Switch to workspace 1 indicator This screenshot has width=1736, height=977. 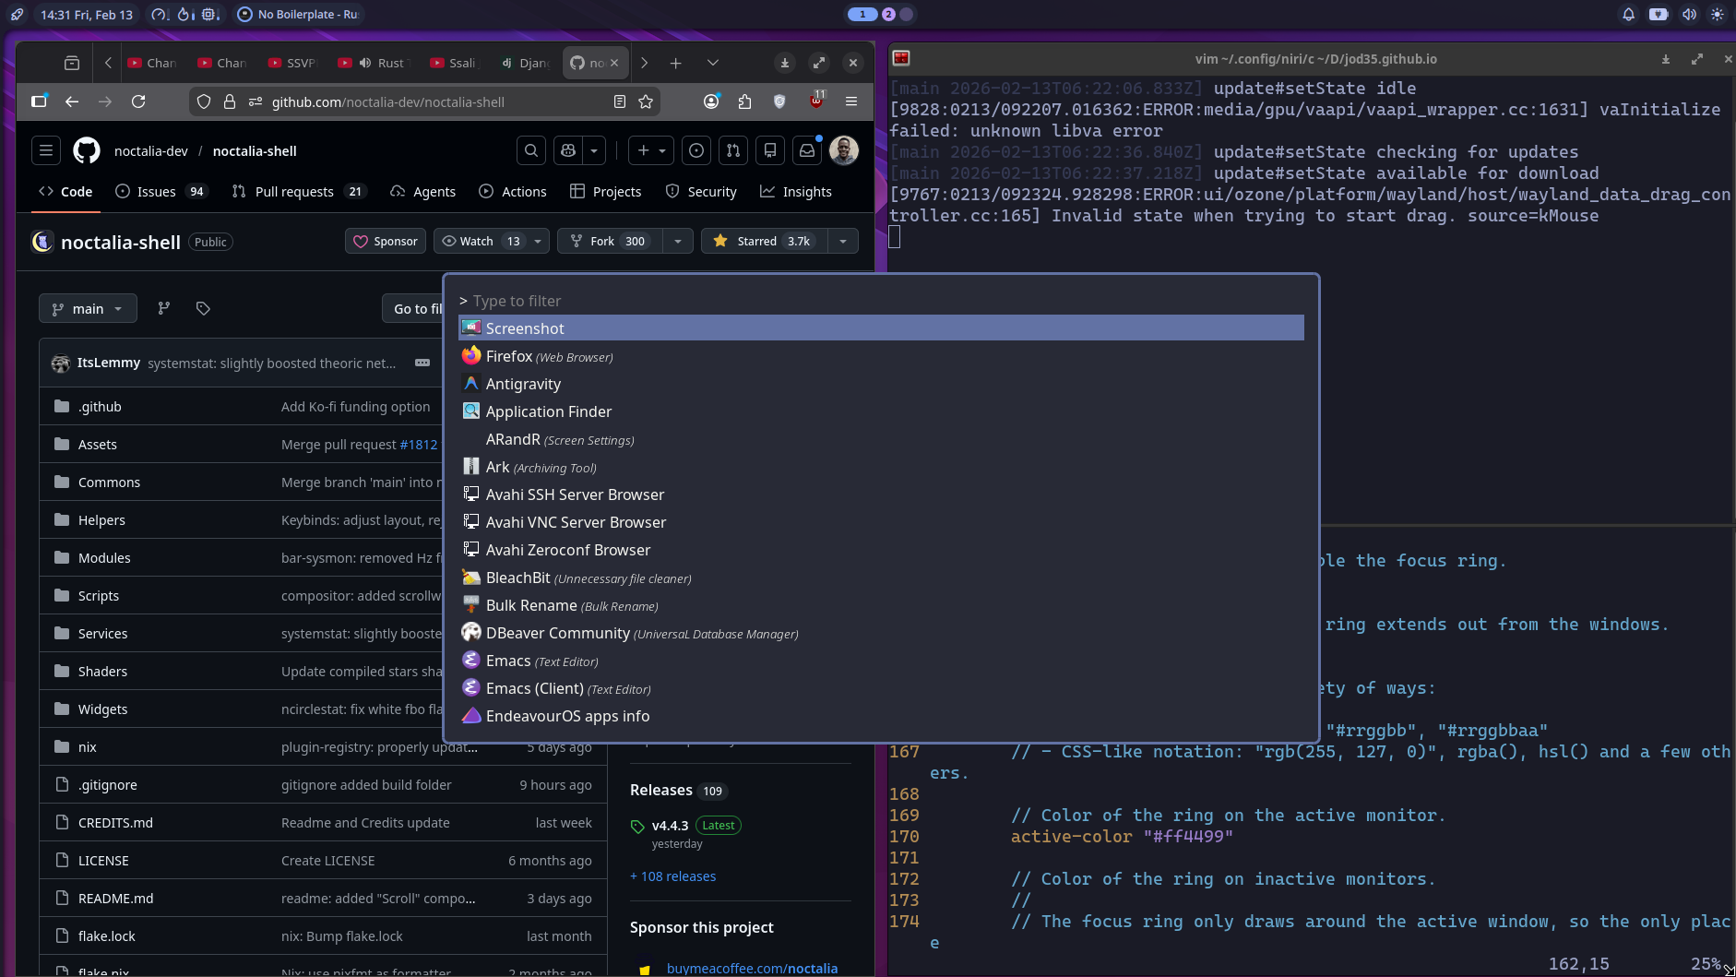point(862,14)
